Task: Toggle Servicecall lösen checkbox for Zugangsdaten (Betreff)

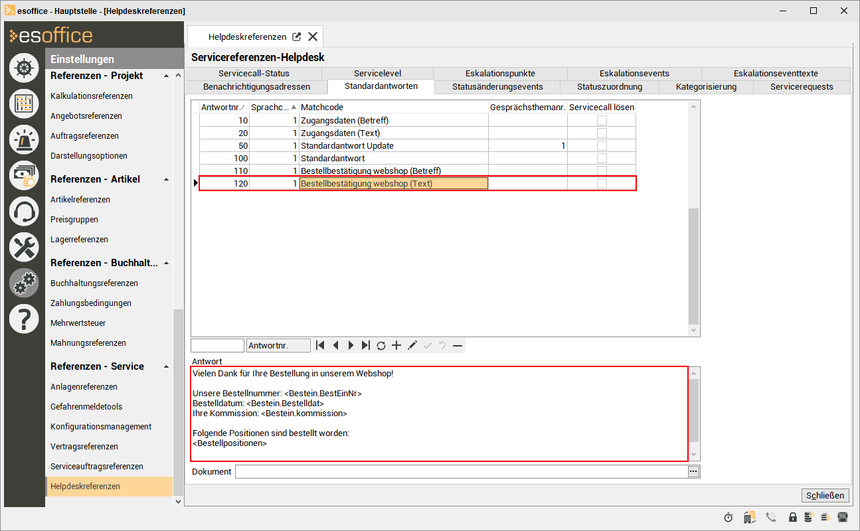Action: [602, 120]
